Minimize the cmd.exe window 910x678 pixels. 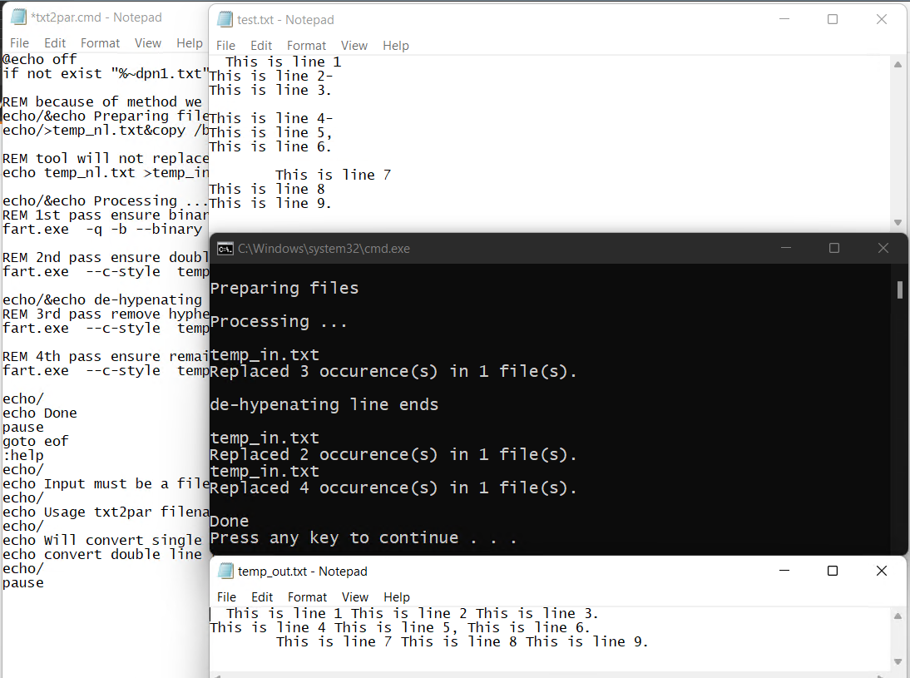click(x=786, y=248)
